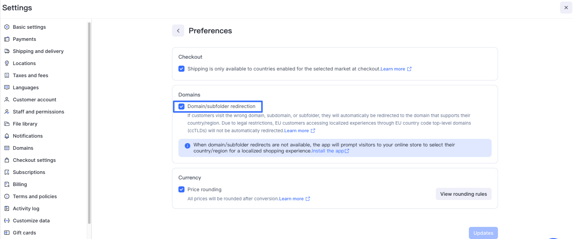Click the Languages icon in sidebar
The height and width of the screenshot is (239, 573).
[7, 87]
